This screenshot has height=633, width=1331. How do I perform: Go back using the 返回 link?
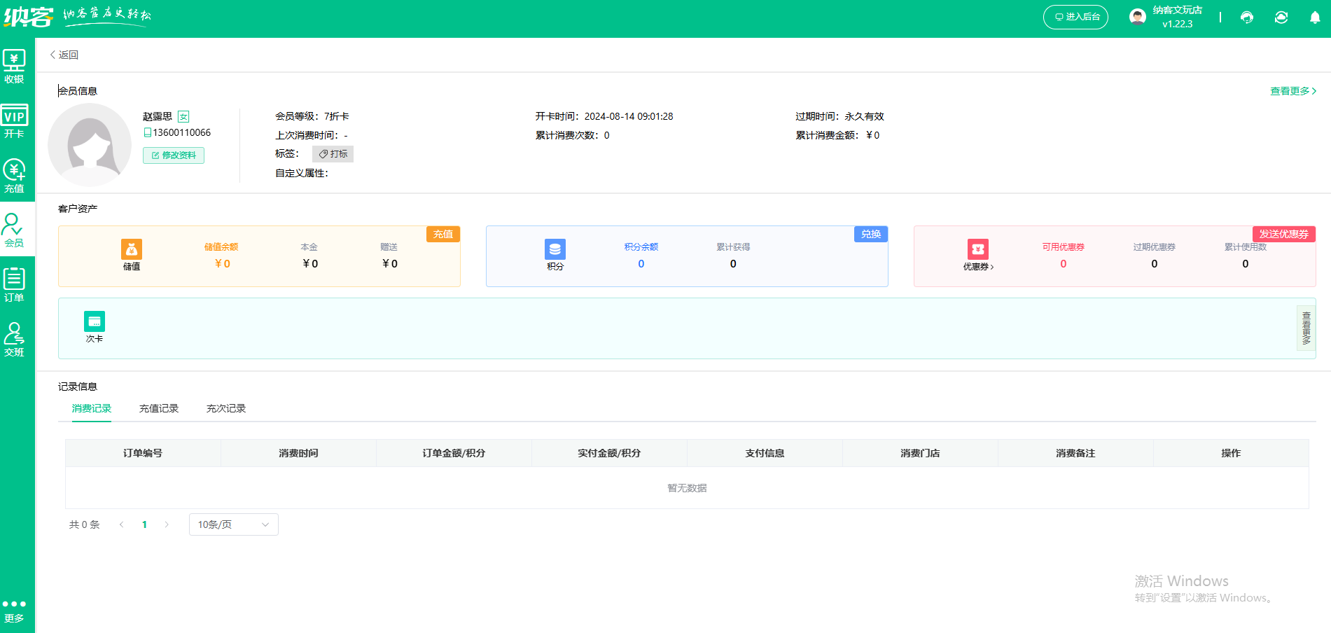64,55
